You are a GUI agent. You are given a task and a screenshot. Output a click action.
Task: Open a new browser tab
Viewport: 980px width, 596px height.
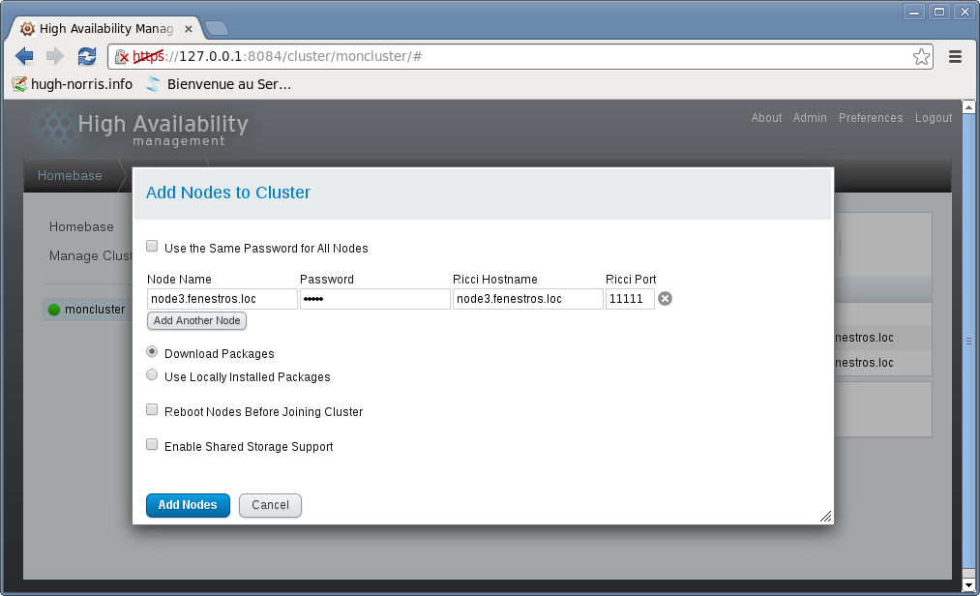(217, 28)
